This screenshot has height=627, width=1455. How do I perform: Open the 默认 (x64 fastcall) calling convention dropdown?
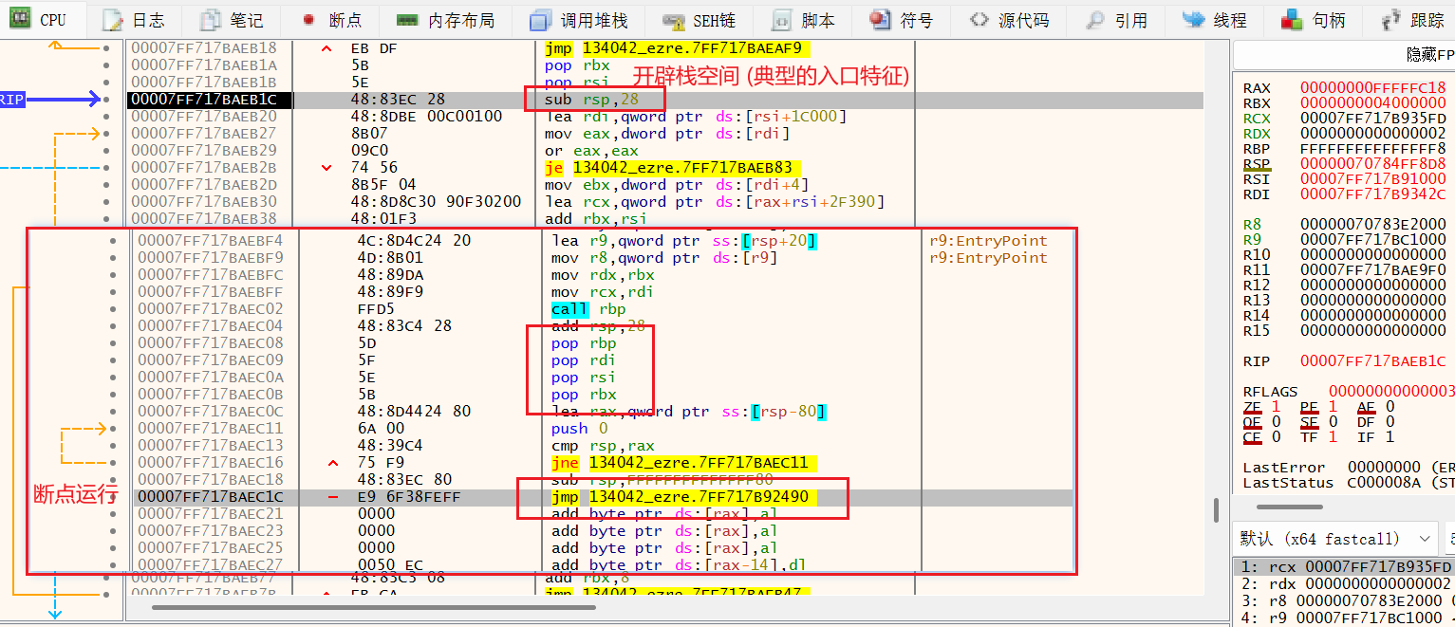click(x=1336, y=539)
